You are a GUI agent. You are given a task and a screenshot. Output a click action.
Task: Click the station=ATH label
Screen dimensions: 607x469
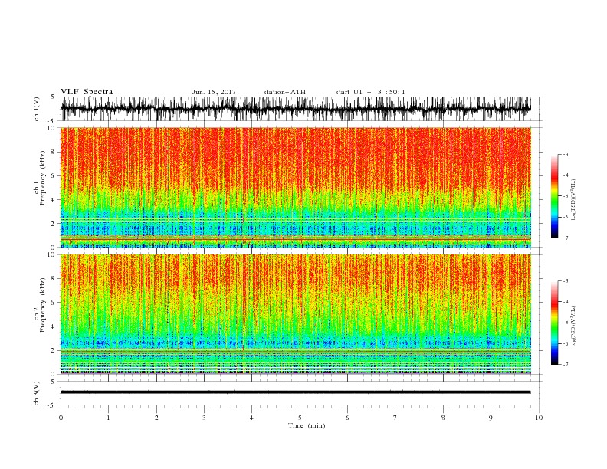284,92
